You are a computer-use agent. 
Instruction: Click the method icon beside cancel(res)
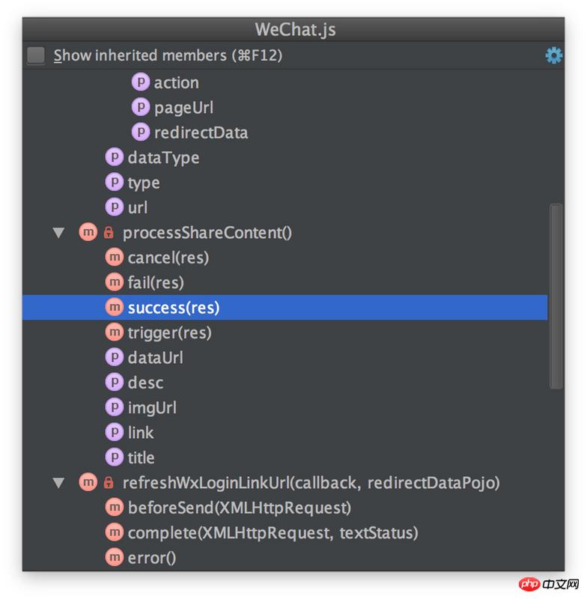(115, 258)
